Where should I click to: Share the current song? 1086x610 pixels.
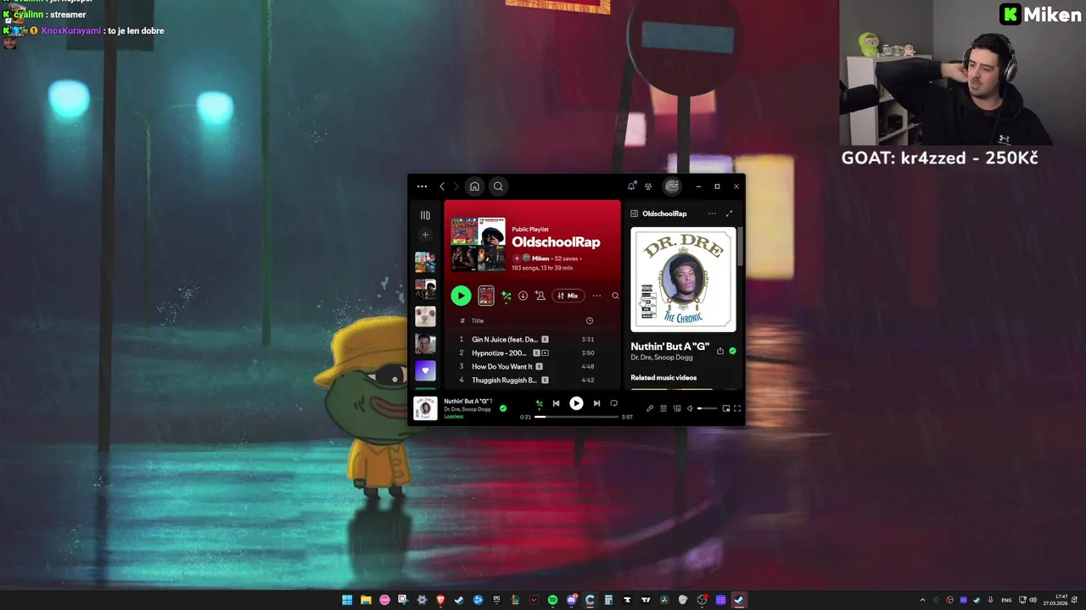[720, 351]
